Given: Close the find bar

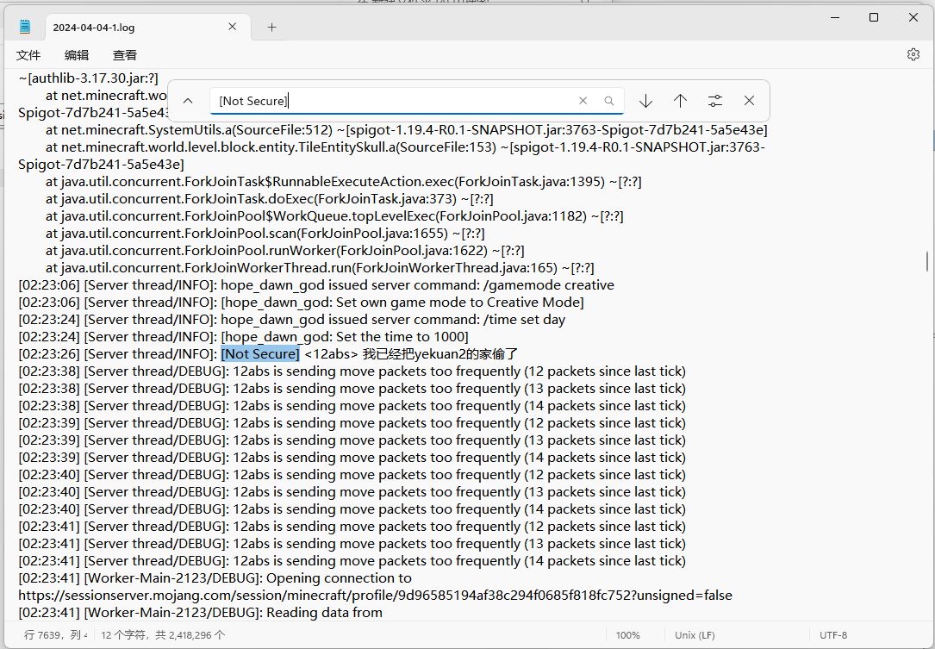Looking at the screenshot, I should click(x=749, y=101).
